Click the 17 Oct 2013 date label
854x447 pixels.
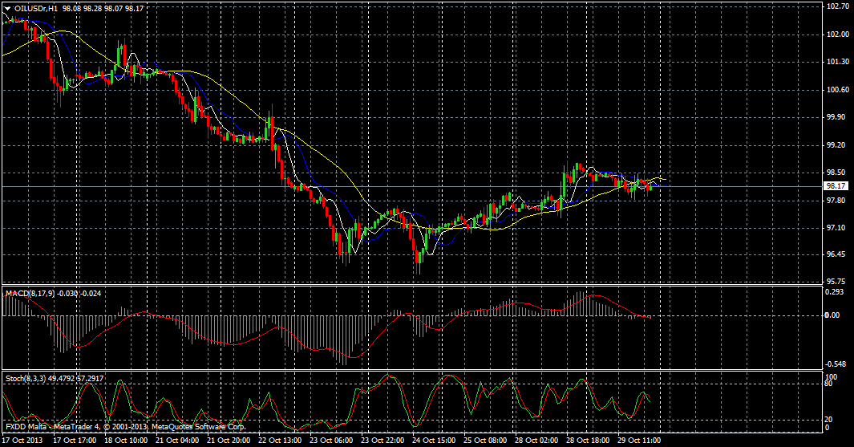click(24, 441)
